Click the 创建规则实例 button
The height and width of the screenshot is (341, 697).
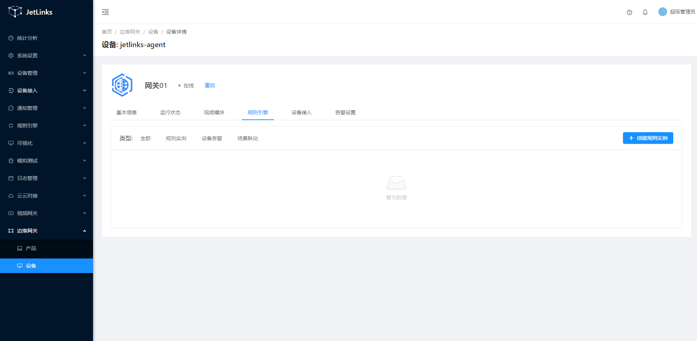click(648, 138)
